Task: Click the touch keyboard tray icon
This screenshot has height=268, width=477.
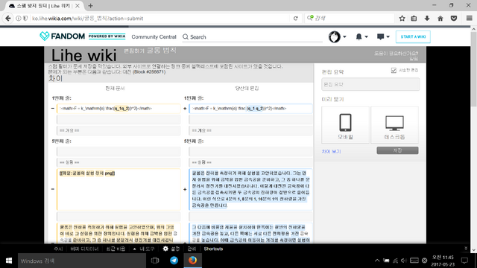Action: click(414, 261)
